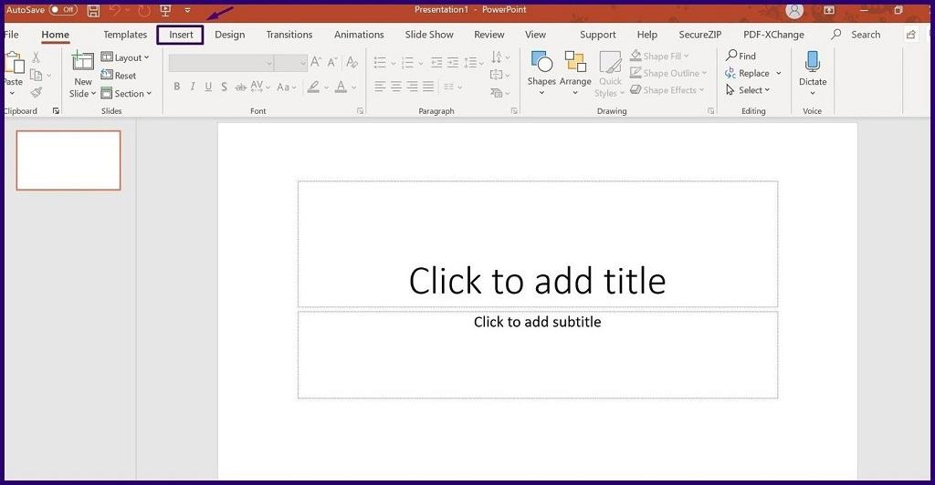Start presentation from beginning icon

tap(166, 10)
